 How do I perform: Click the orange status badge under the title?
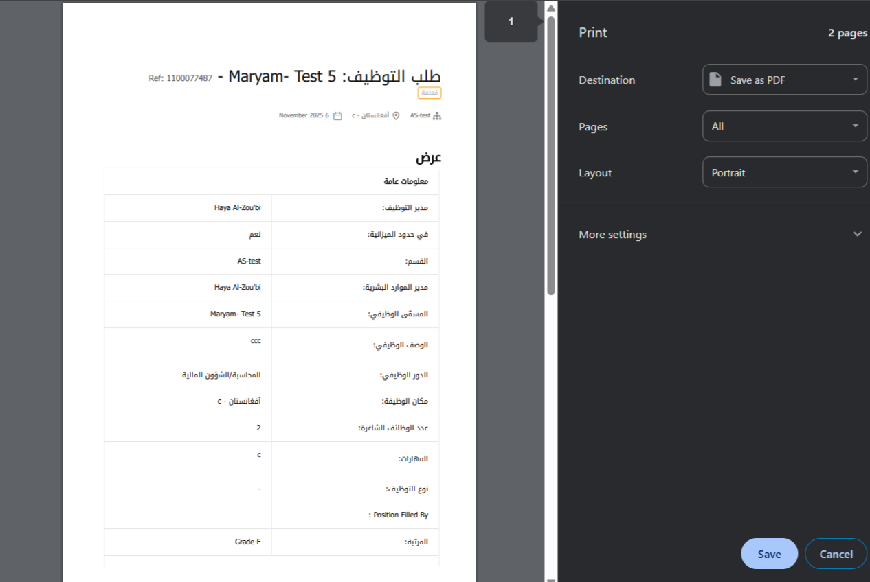pyautogui.click(x=430, y=93)
